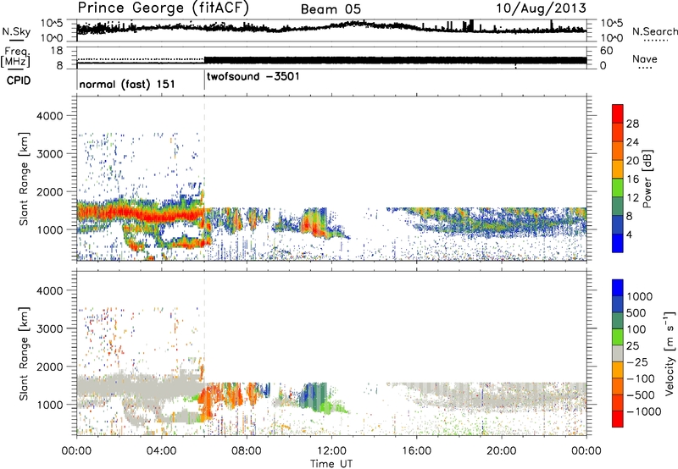Click the 'N.Sky' legend label

[16, 31]
